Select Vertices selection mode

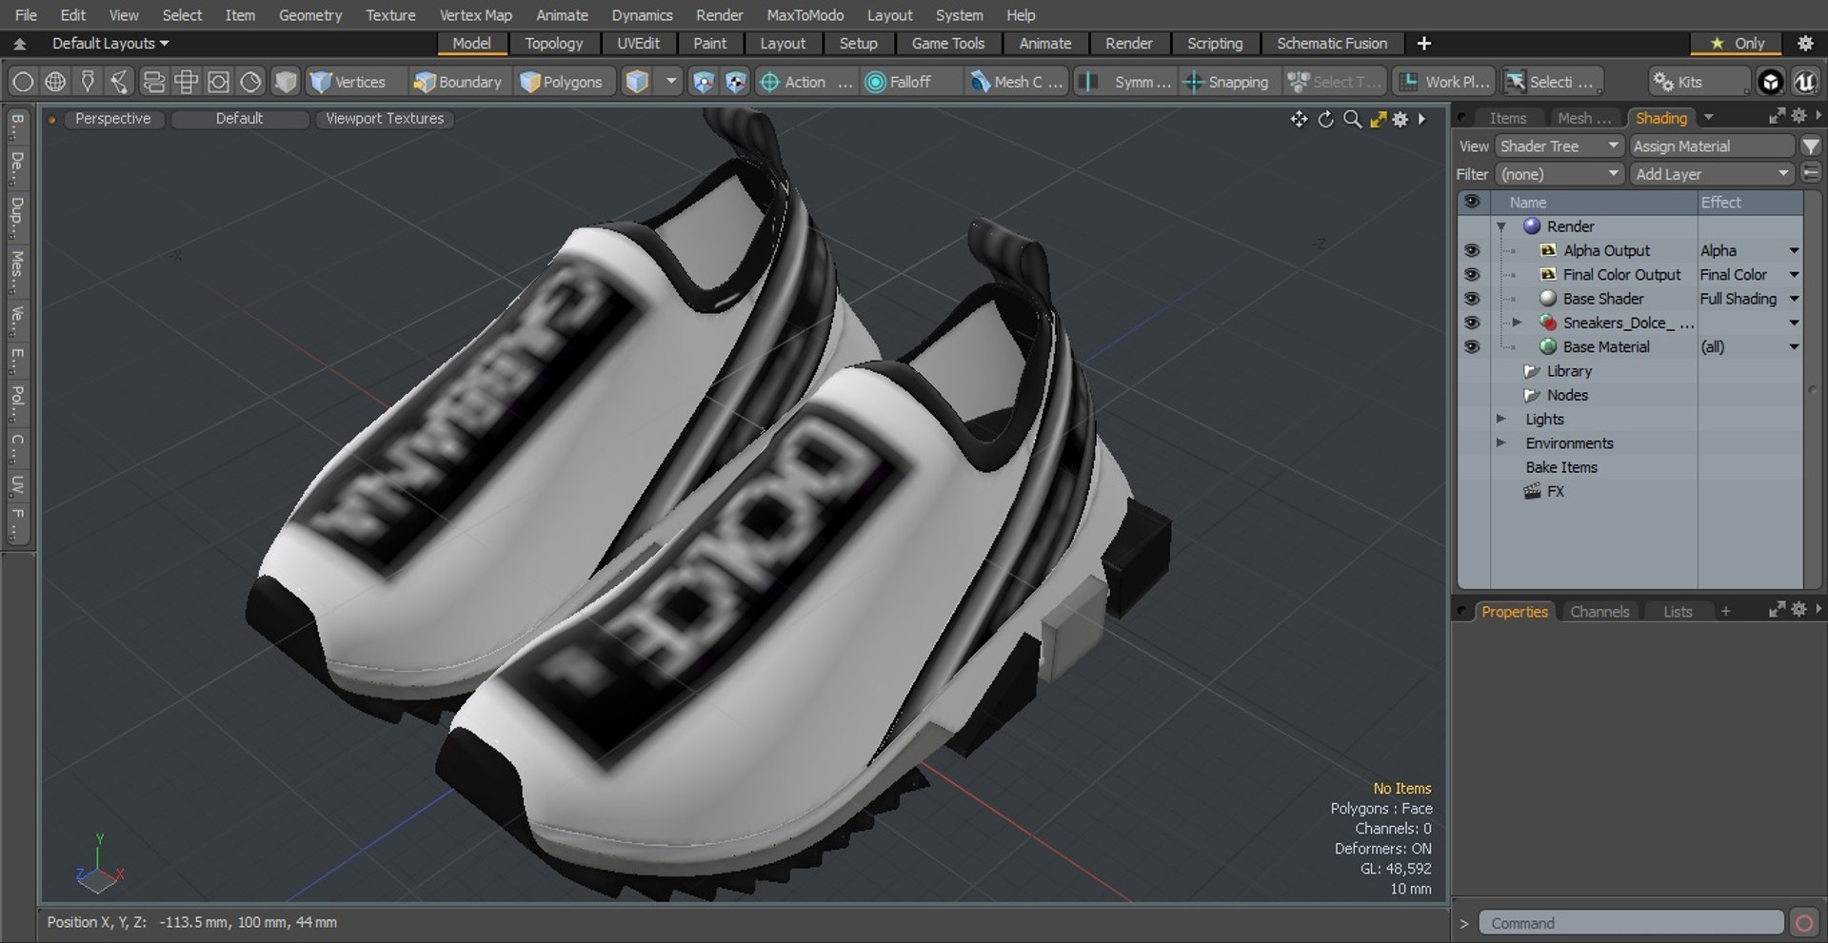click(x=348, y=82)
